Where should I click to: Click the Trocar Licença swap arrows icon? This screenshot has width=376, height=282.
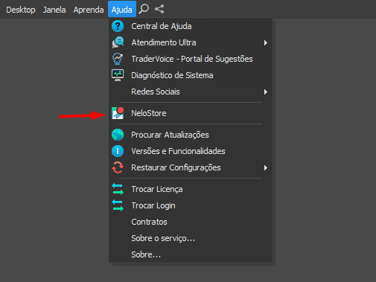118,189
